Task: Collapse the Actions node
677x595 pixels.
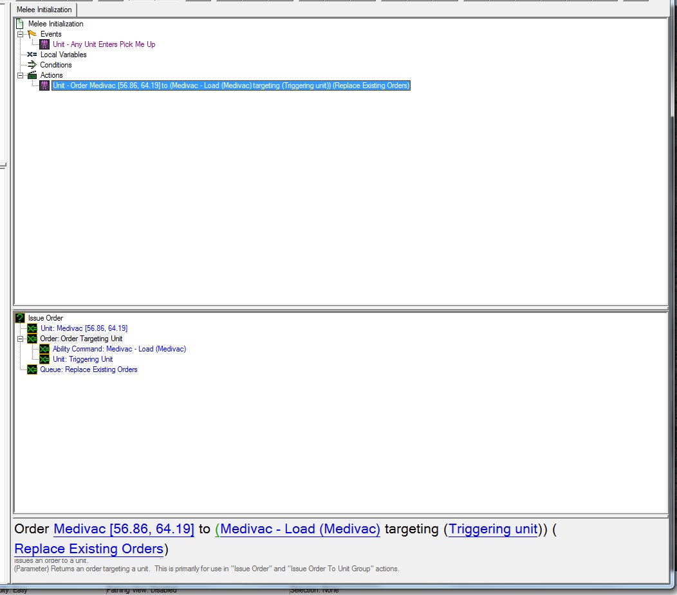Action: click(20, 75)
